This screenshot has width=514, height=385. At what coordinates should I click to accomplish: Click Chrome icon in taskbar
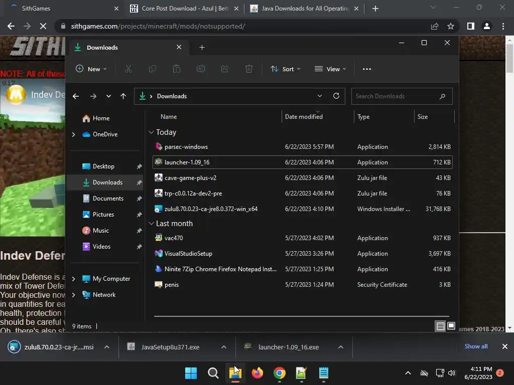pyautogui.click(x=279, y=373)
